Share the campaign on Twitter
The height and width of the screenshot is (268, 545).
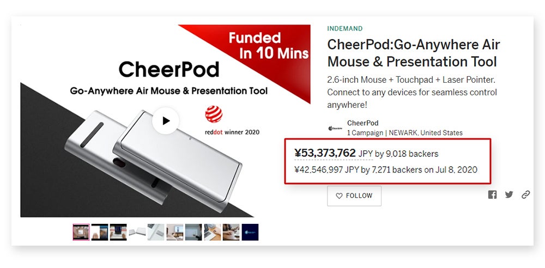(509, 194)
